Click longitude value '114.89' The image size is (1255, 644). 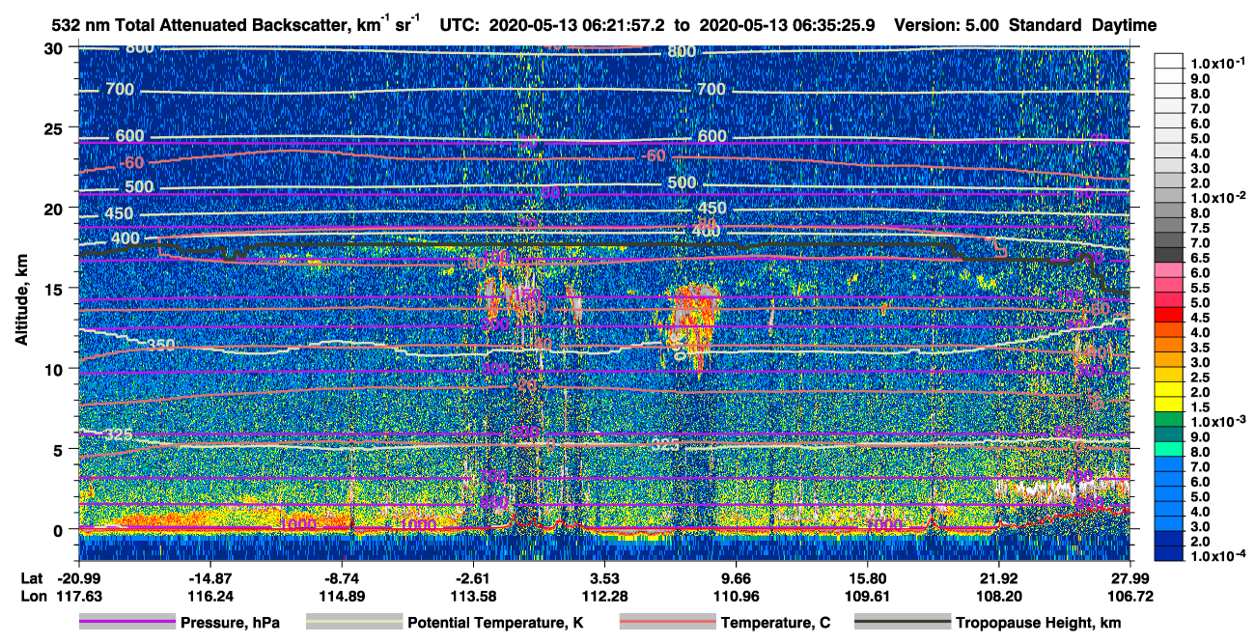pos(343,596)
